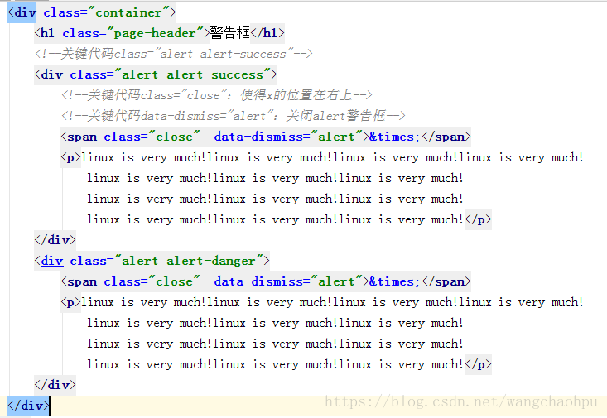Click the closing </p> tag in the alert-danger block
Screen dimensions: 607x418
[478, 364]
